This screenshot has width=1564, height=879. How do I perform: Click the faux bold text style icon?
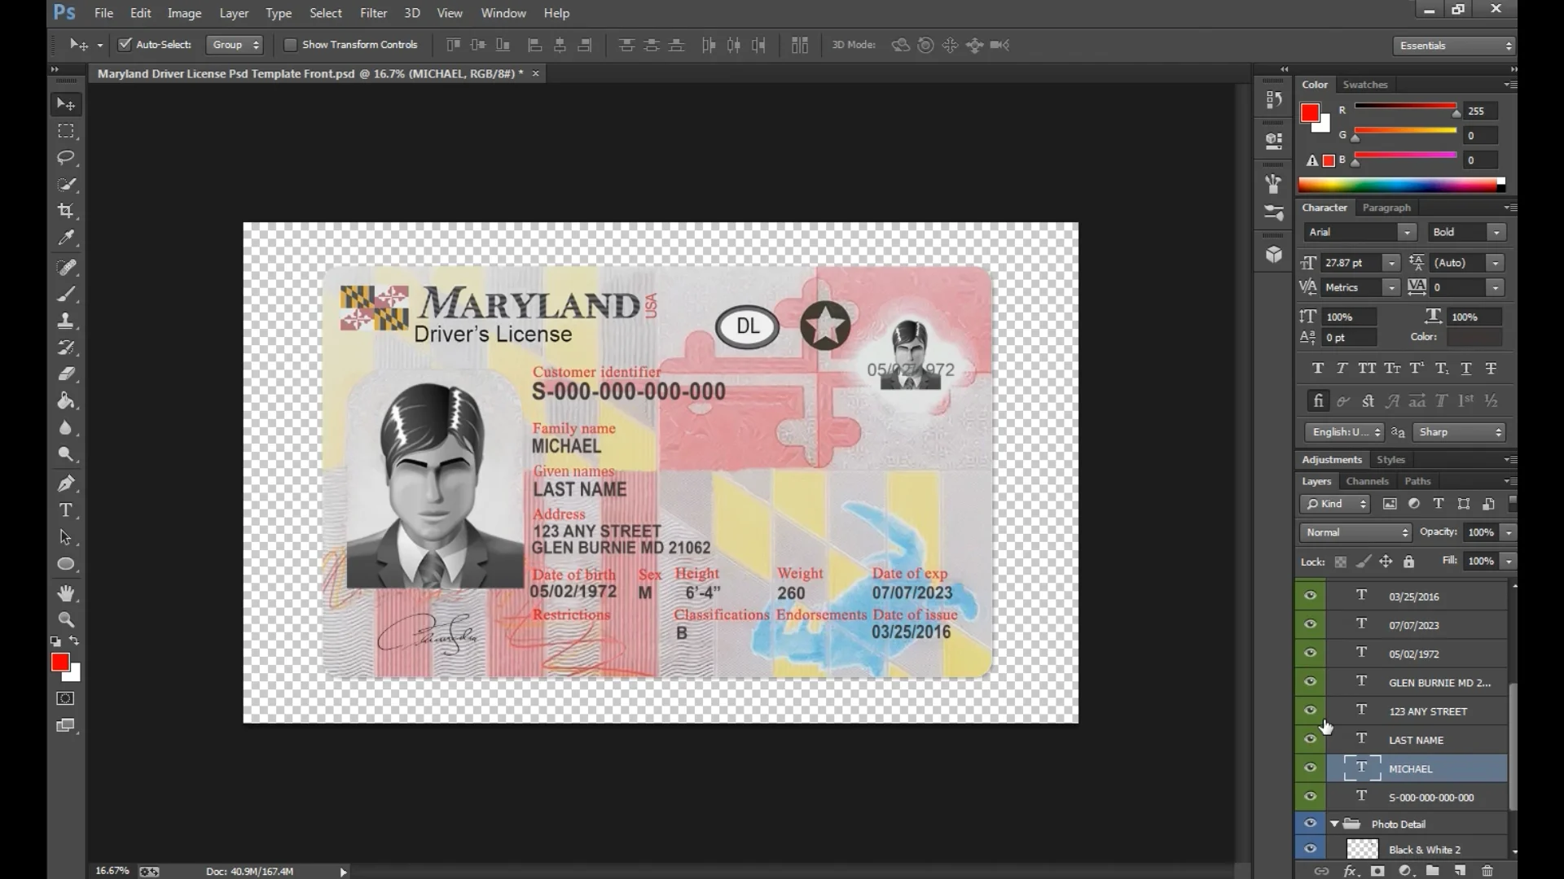click(1318, 368)
